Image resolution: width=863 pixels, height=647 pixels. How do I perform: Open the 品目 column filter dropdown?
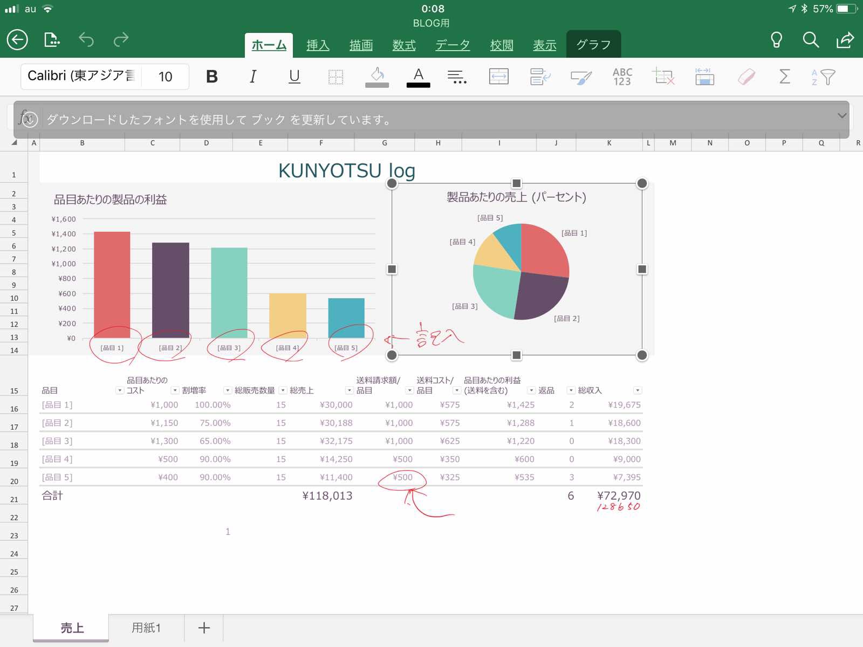tap(120, 390)
